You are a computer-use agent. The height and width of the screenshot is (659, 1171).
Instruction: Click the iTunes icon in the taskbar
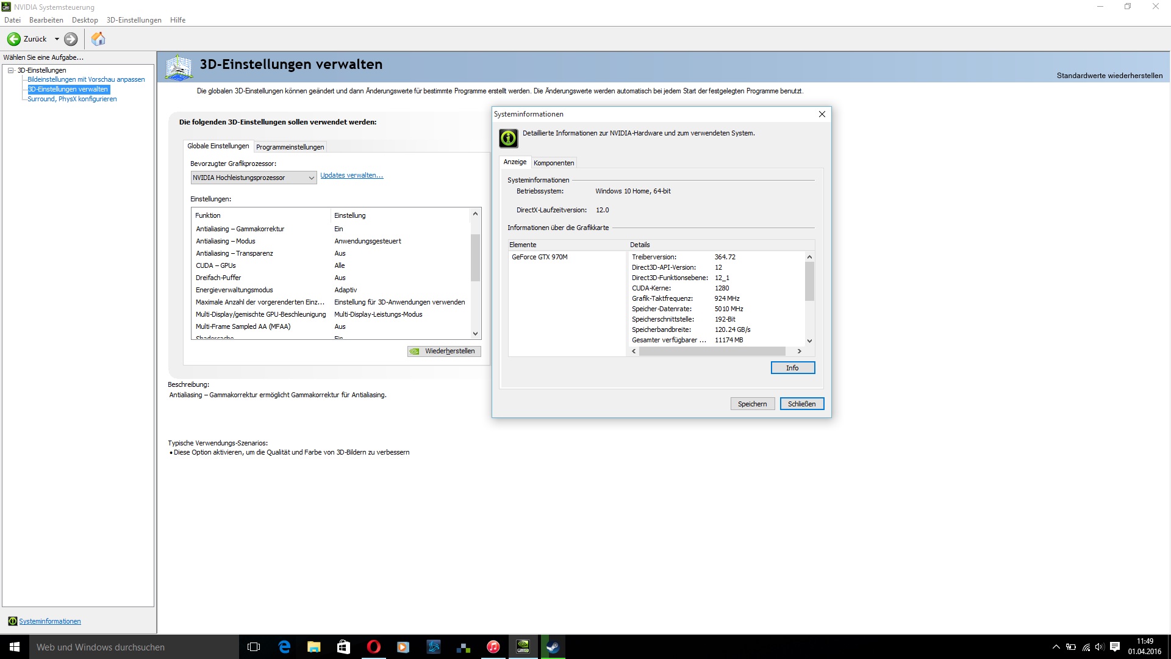pos(493,647)
